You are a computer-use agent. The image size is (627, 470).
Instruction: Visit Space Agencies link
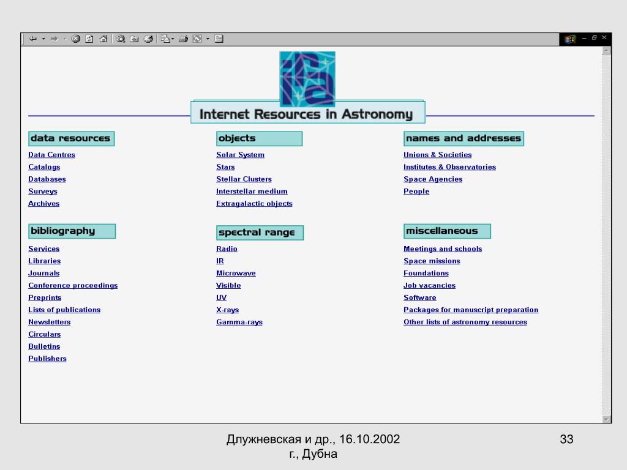point(433,179)
